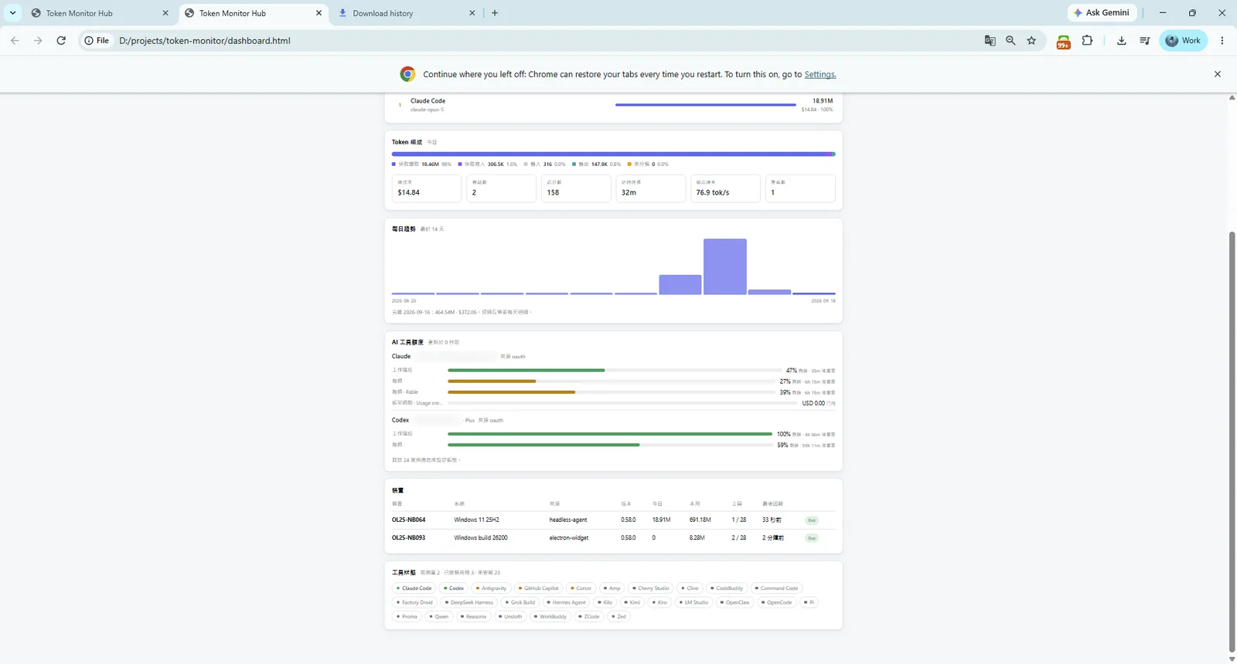
Task: Click the WorkBuddy chip
Action: coord(550,616)
